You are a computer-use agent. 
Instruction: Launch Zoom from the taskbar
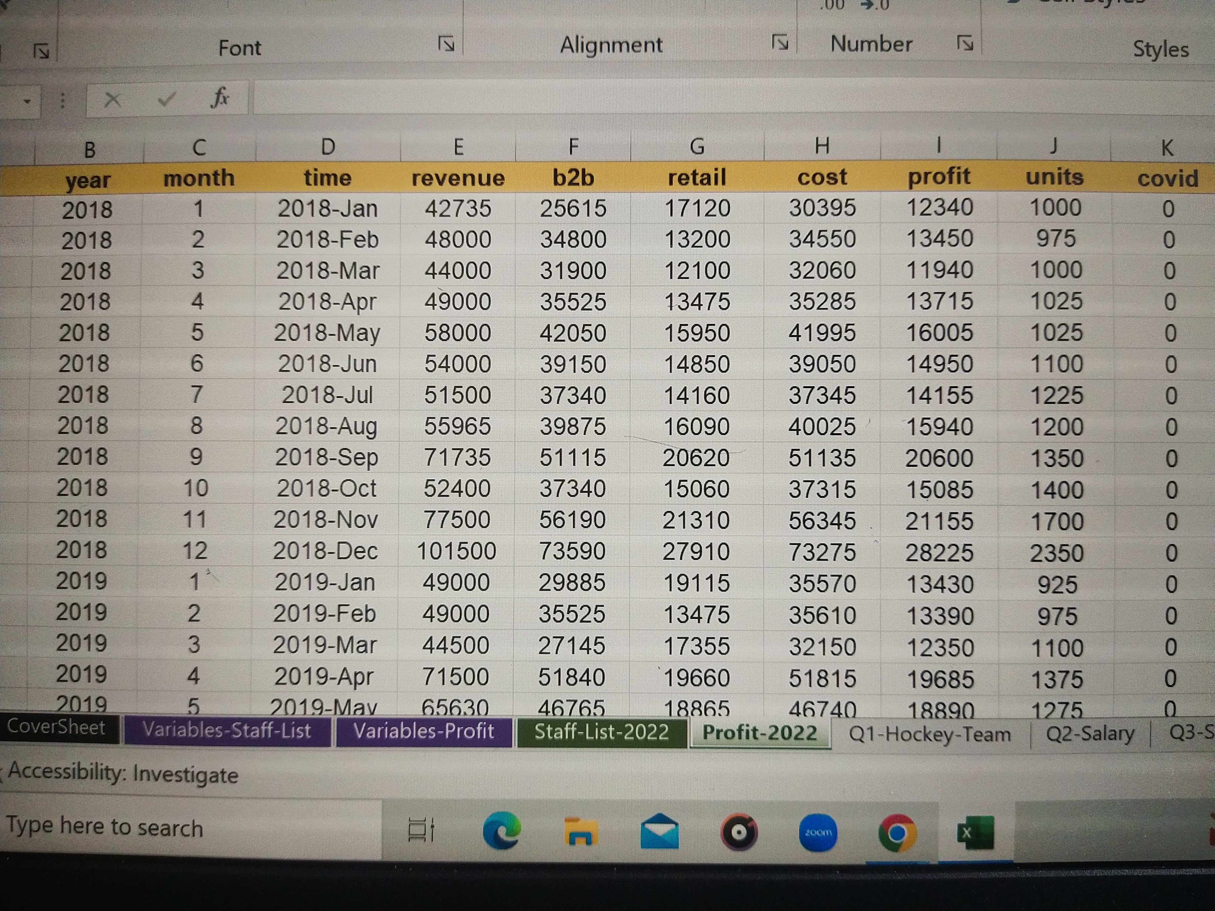tap(818, 832)
